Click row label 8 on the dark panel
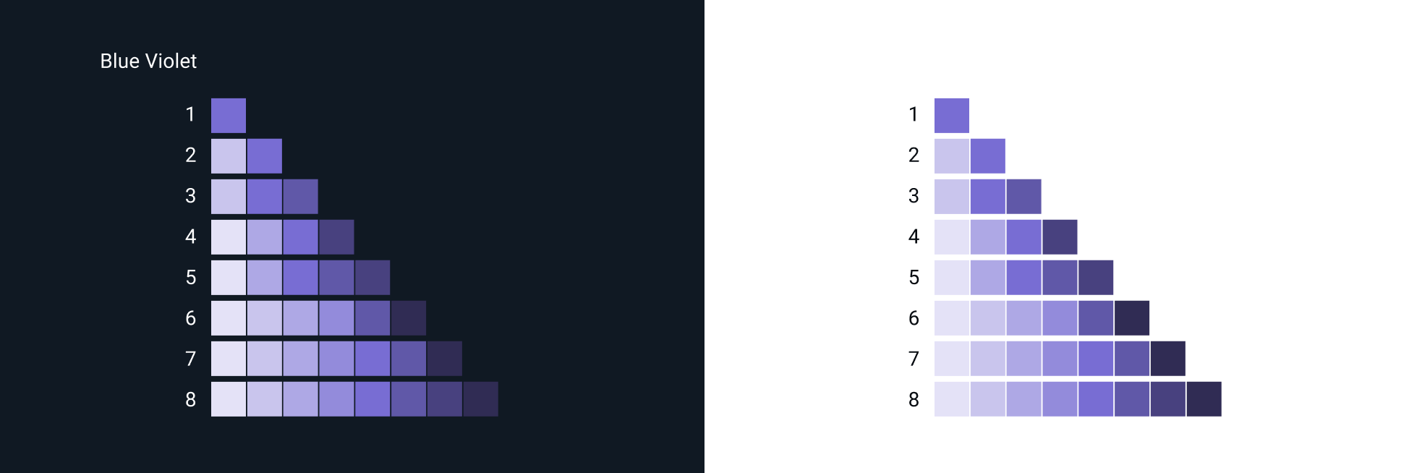Screen dimensions: 1409x473 click(191, 400)
